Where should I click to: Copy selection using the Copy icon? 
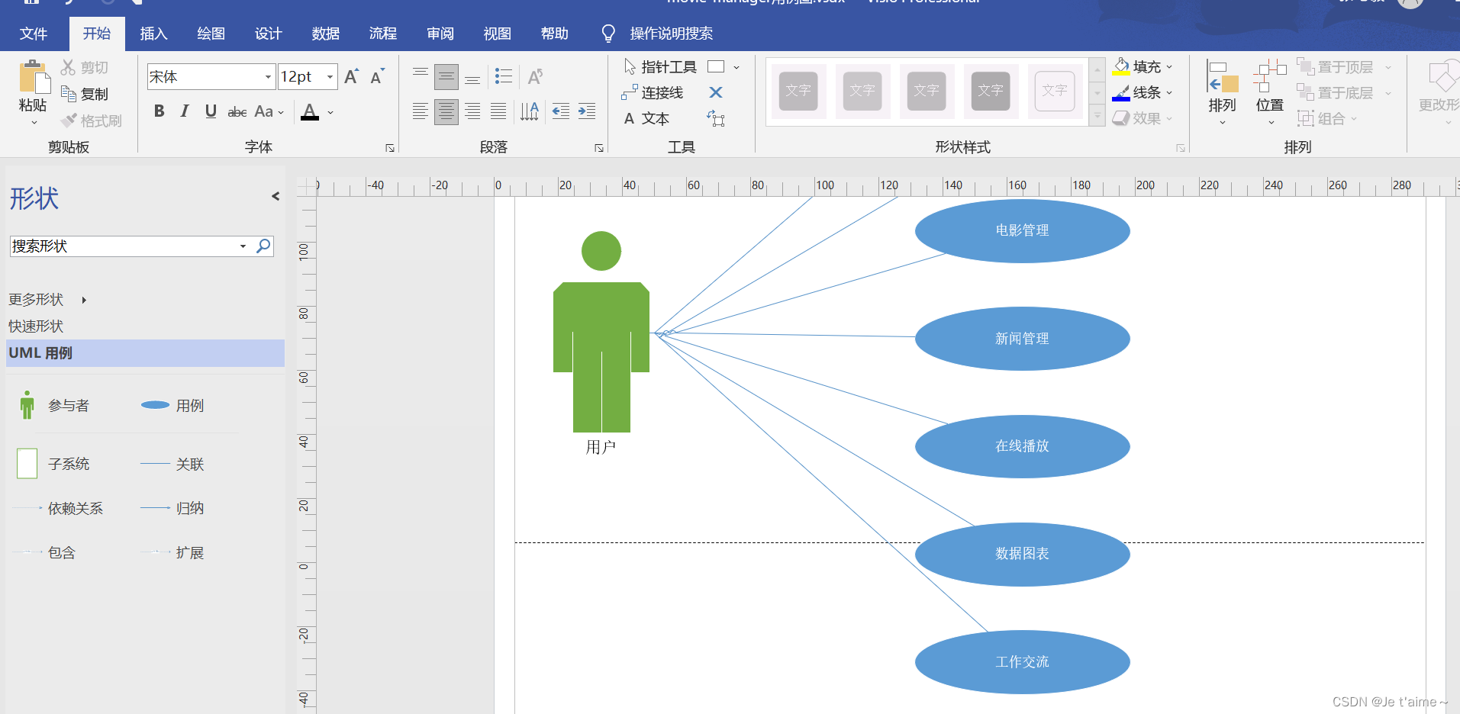[69, 94]
